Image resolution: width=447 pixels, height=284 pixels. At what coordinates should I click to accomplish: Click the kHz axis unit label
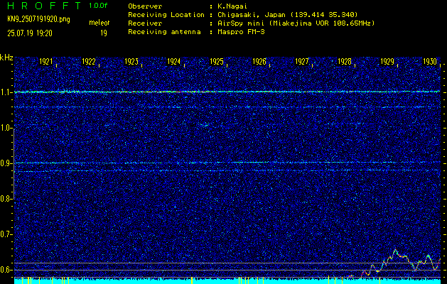click(6, 58)
